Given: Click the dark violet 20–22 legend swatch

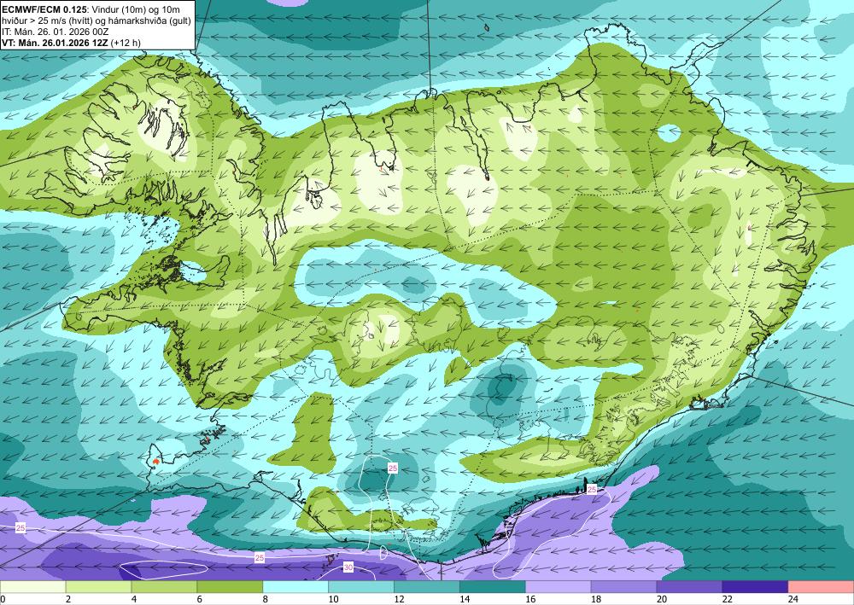Looking at the screenshot, I should click(689, 587).
